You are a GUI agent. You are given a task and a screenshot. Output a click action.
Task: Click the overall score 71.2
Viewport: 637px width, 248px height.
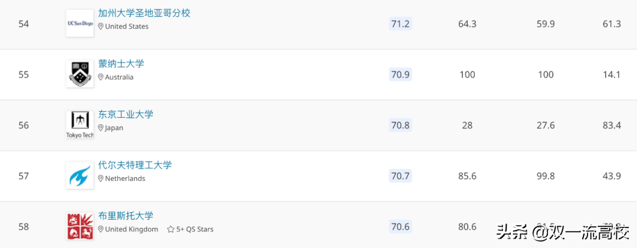[400, 24]
